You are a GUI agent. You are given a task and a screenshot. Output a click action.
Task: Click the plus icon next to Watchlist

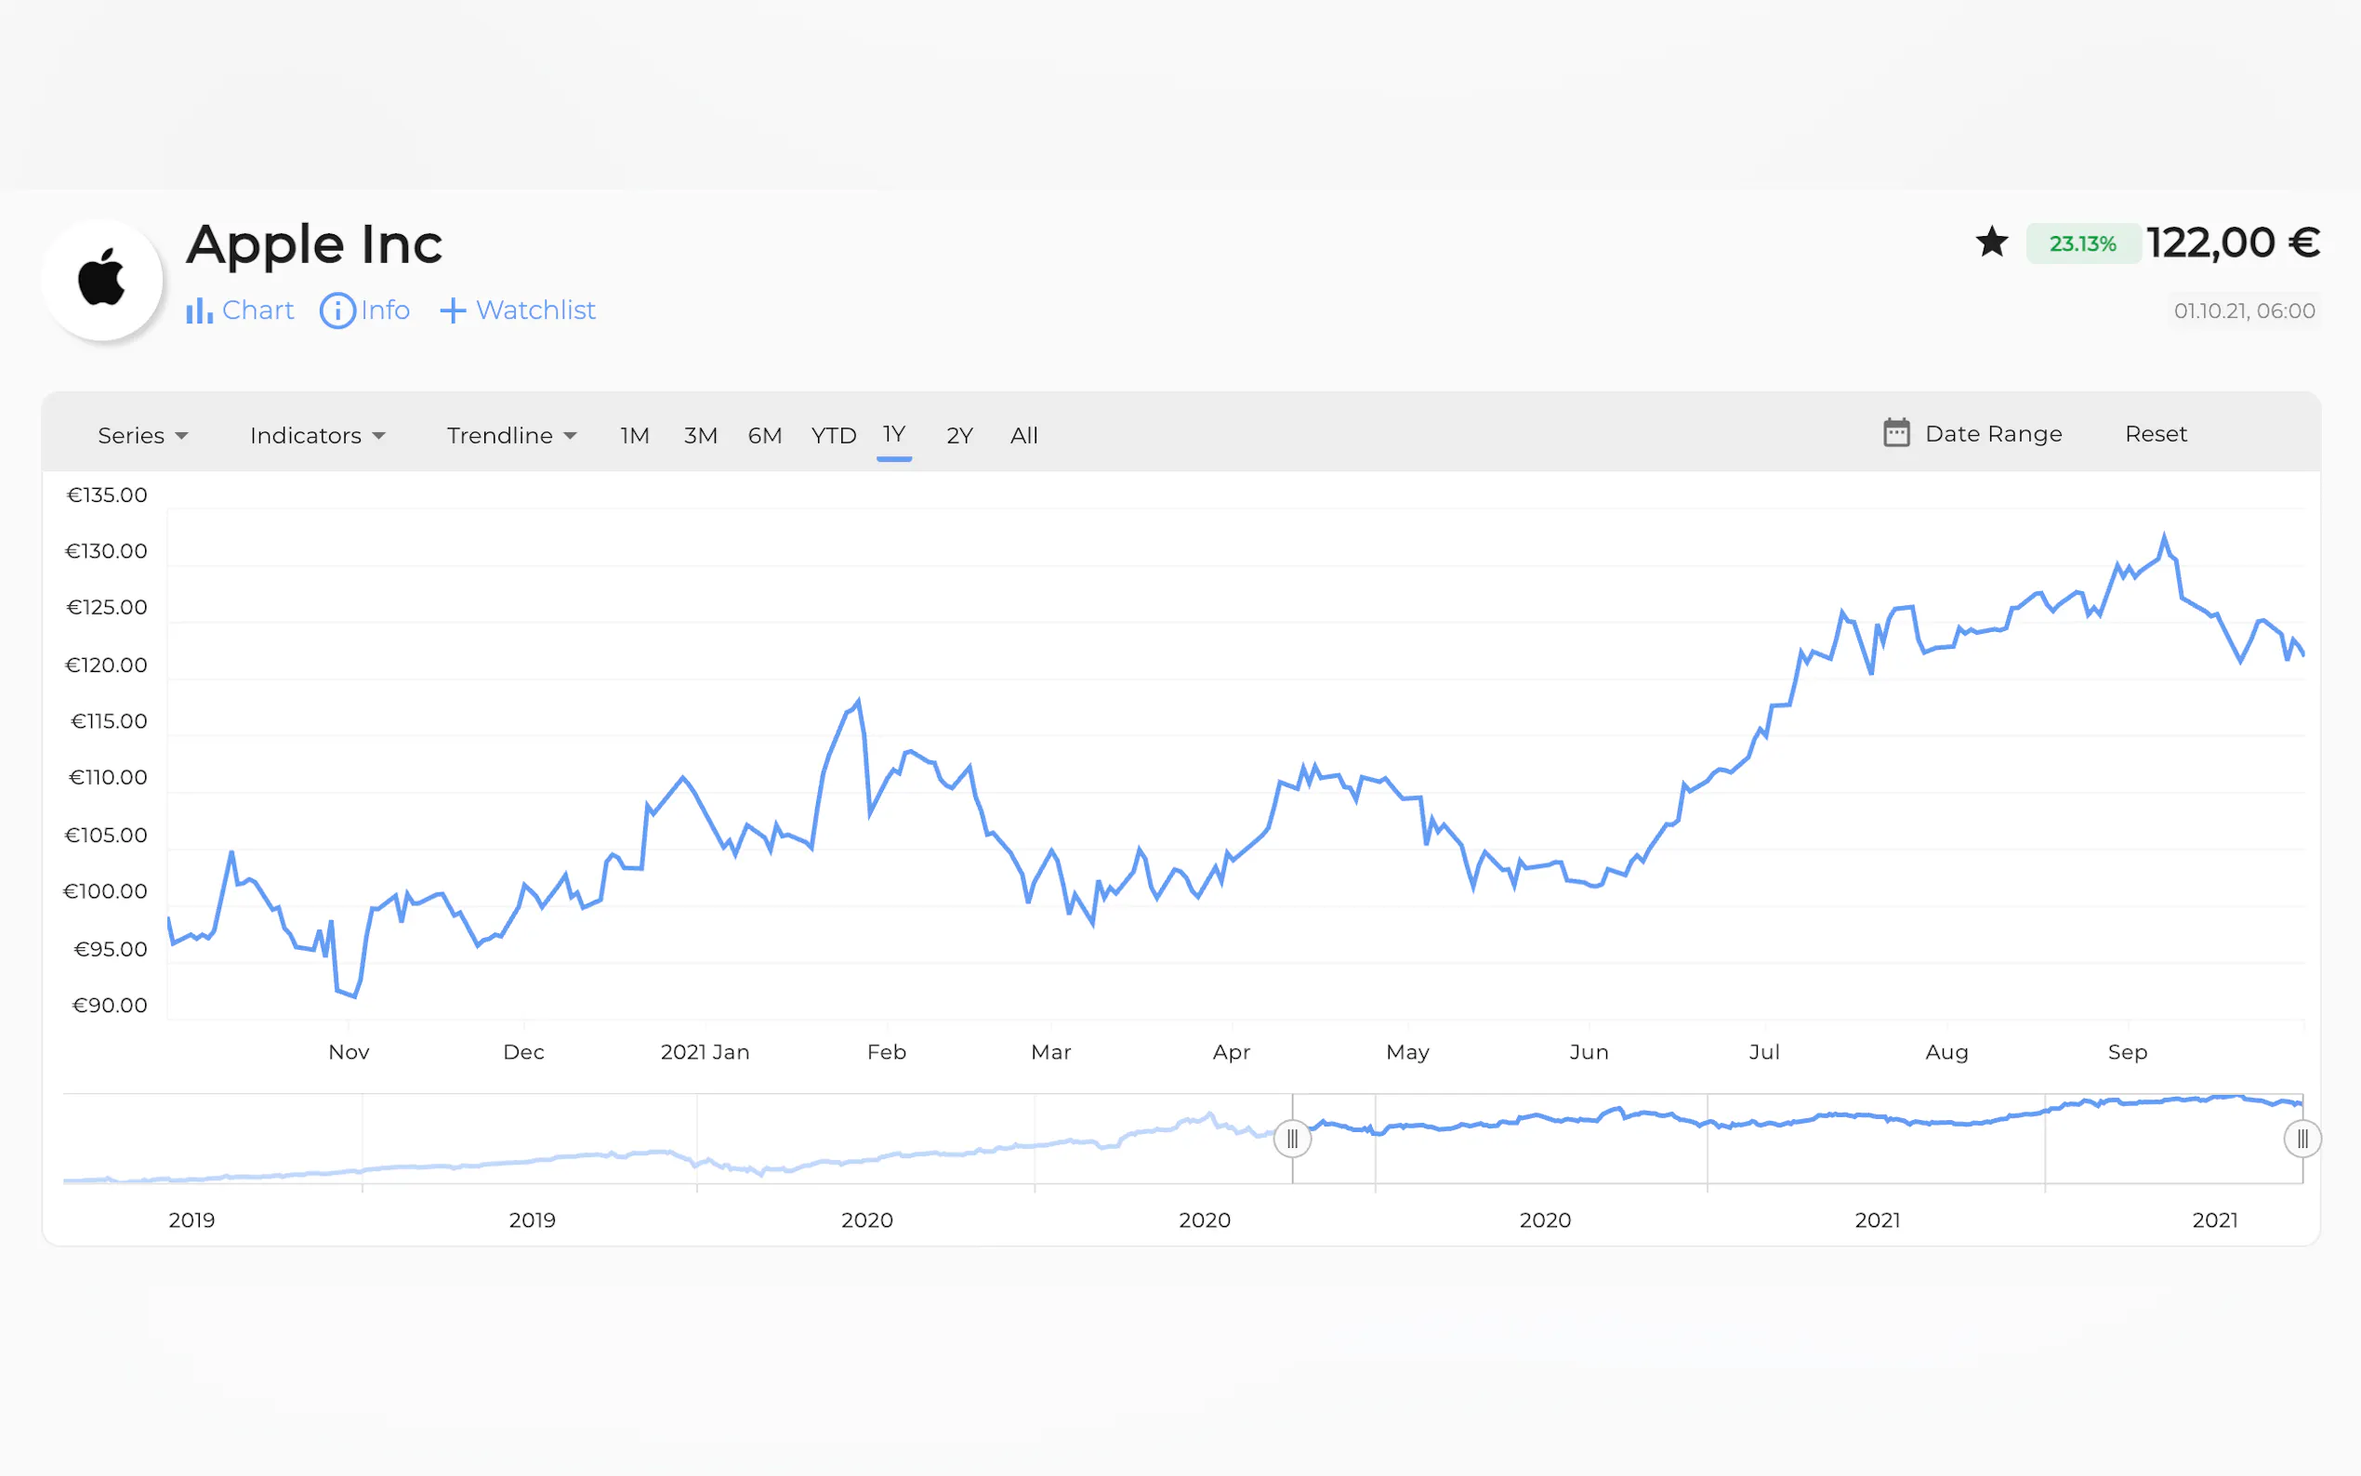tap(452, 310)
